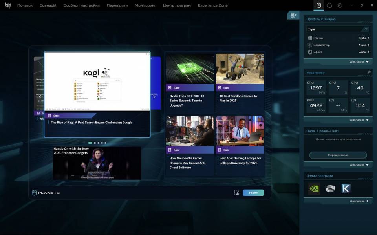Open the coil-shaped app shortcut
Screen dimensions: 377x235
pyautogui.click(x=330, y=188)
